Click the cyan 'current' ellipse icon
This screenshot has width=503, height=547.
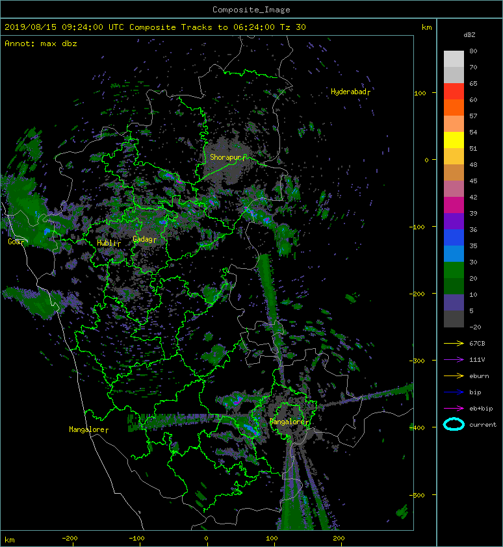tap(454, 425)
